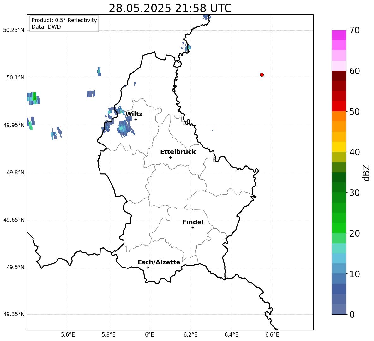This screenshot has height=341, width=374.
Task: Pick the magenta swatch at top of colorbar
Action: 339,35
